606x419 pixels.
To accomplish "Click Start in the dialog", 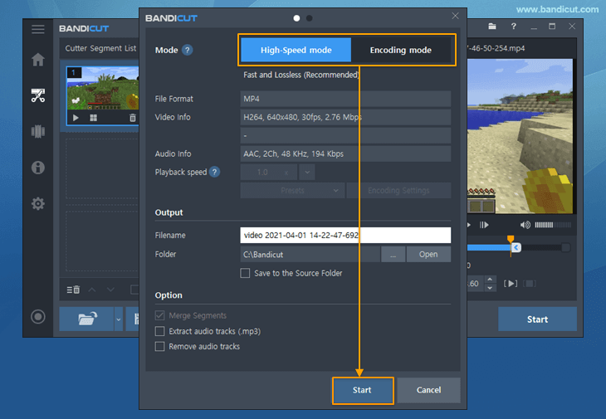I will [x=363, y=391].
